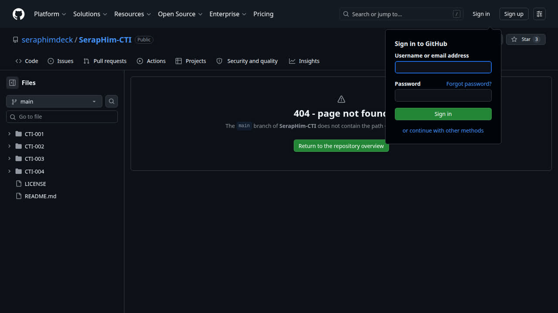Click the Public visibility badge
The image size is (558, 313).
[144, 40]
